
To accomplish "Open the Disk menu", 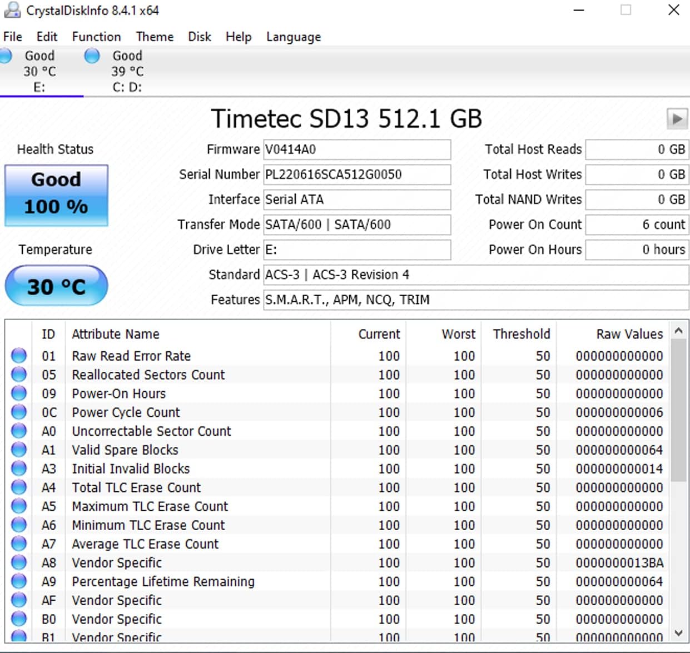I will pyautogui.click(x=200, y=37).
